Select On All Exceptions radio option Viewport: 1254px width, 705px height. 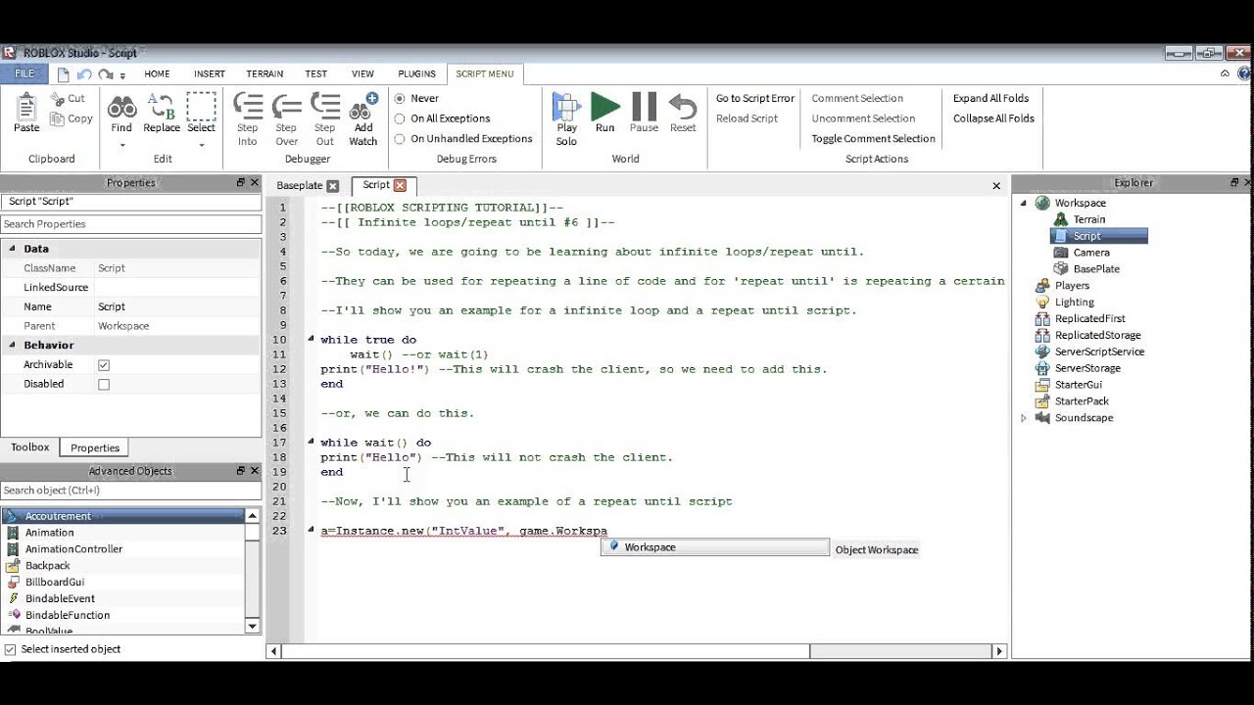click(400, 118)
